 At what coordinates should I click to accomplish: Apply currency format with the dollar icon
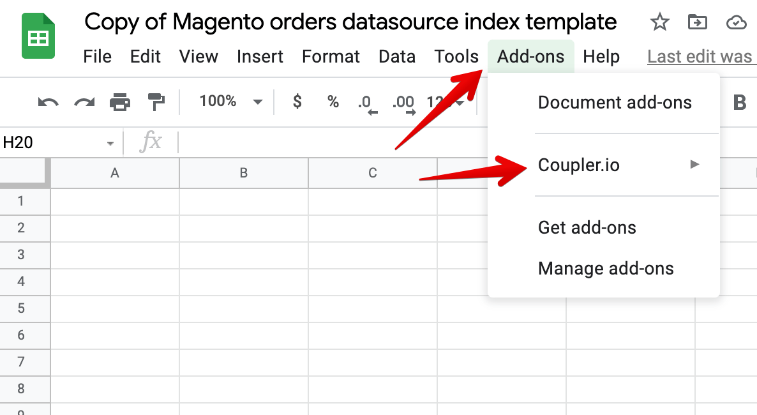[296, 102]
